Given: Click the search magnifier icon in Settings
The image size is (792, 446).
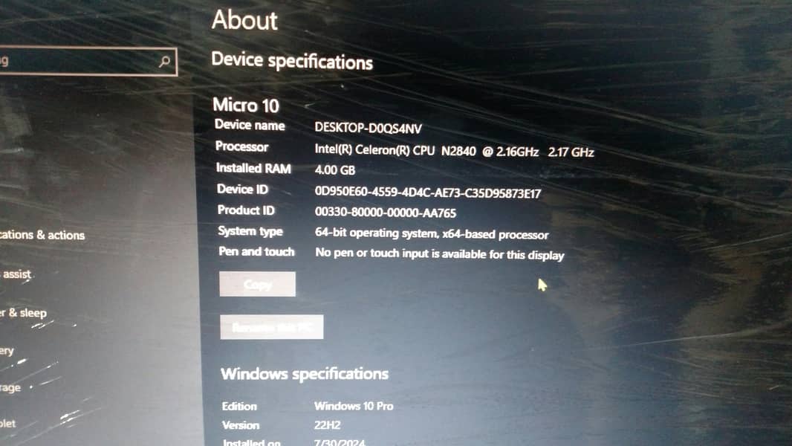Looking at the screenshot, I should coord(165,62).
